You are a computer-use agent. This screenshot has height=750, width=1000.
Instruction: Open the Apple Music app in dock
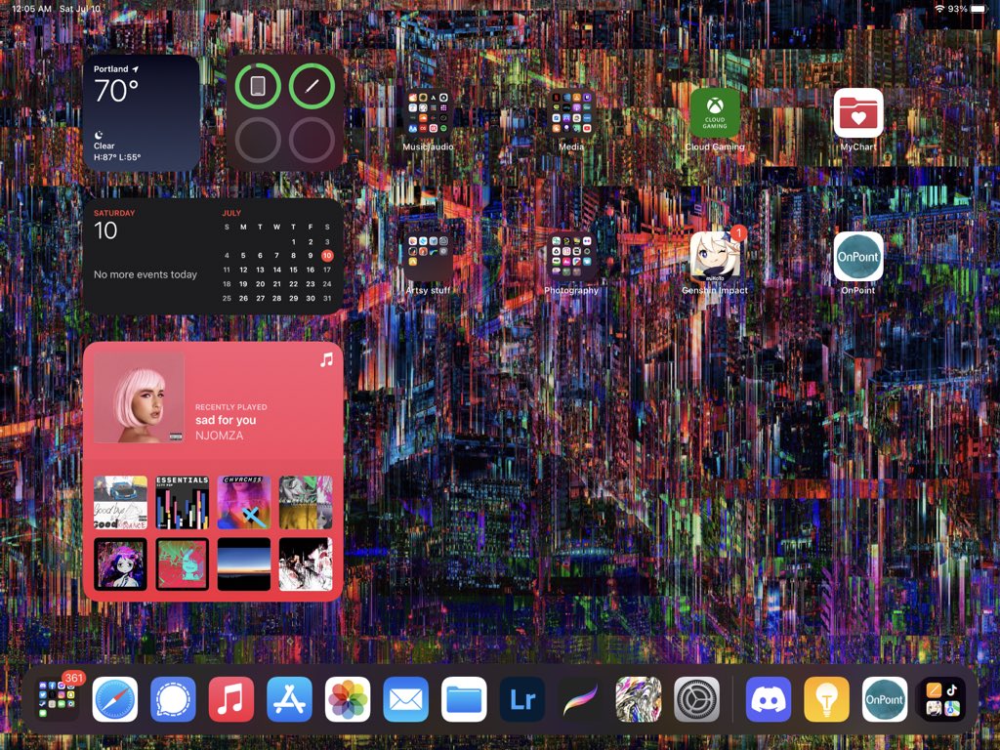pyautogui.click(x=230, y=699)
